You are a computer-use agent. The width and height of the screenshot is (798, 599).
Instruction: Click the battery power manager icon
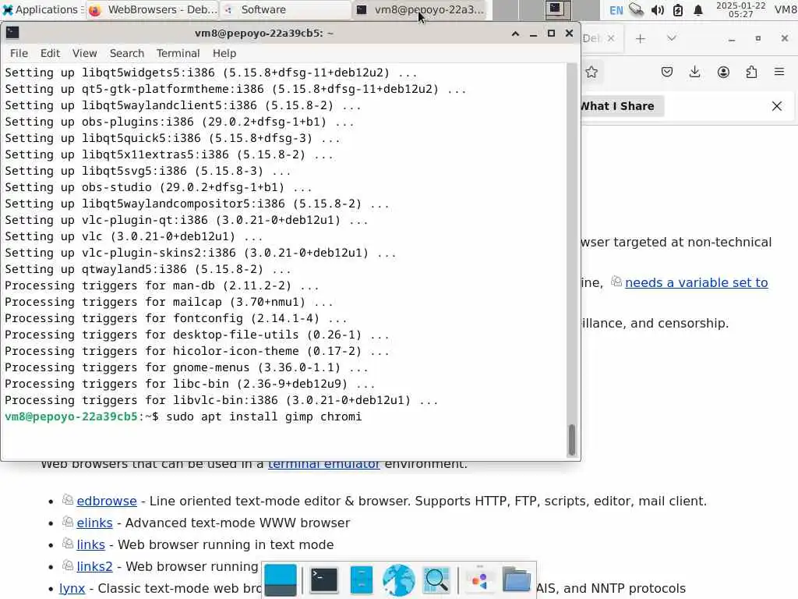(677, 9)
